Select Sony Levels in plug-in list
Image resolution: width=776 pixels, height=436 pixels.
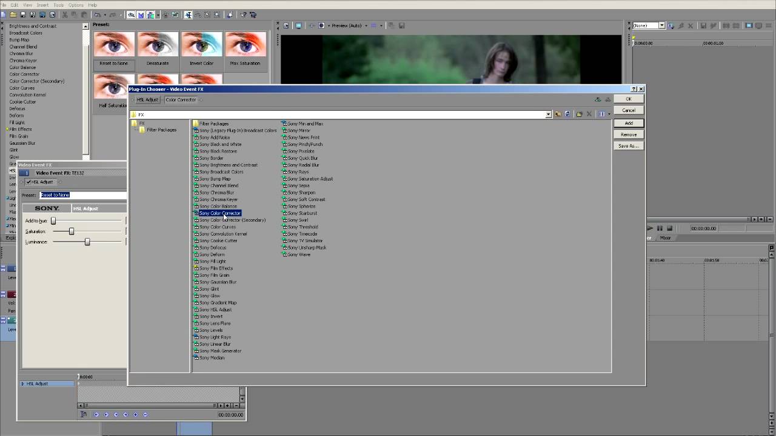(209, 330)
